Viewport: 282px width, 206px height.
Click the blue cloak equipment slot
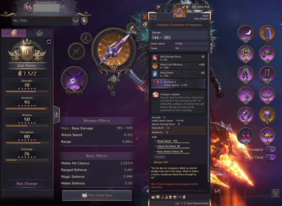pos(267,33)
